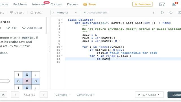Switch to the Discuss tab in problem panel
This screenshot has height=102, width=181.
pos(17,12)
